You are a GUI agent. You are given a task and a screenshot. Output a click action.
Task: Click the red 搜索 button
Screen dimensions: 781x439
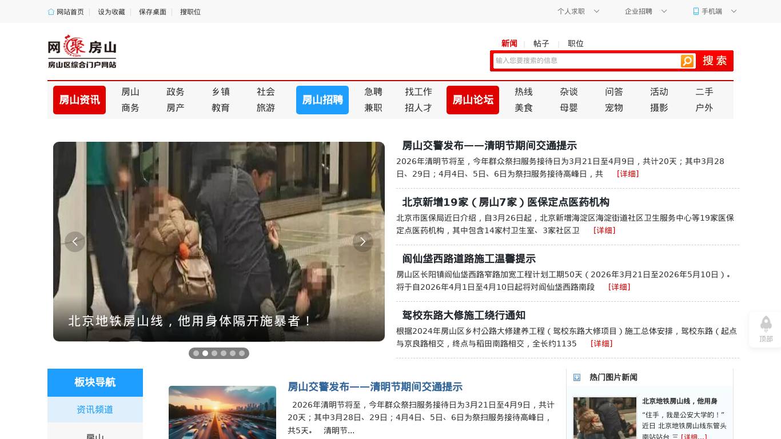tap(714, 61)
